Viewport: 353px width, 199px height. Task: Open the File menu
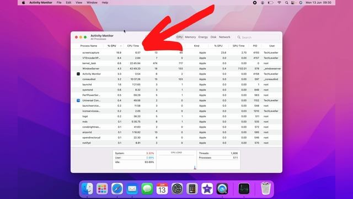click(59, 3)
